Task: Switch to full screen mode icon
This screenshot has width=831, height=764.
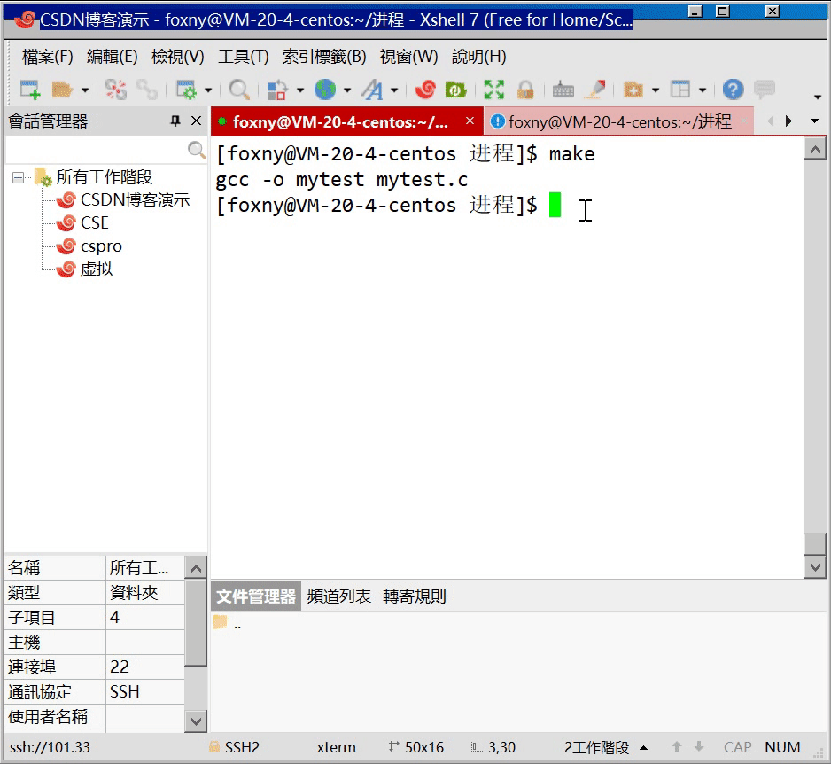Action: (x=493, y=90)
